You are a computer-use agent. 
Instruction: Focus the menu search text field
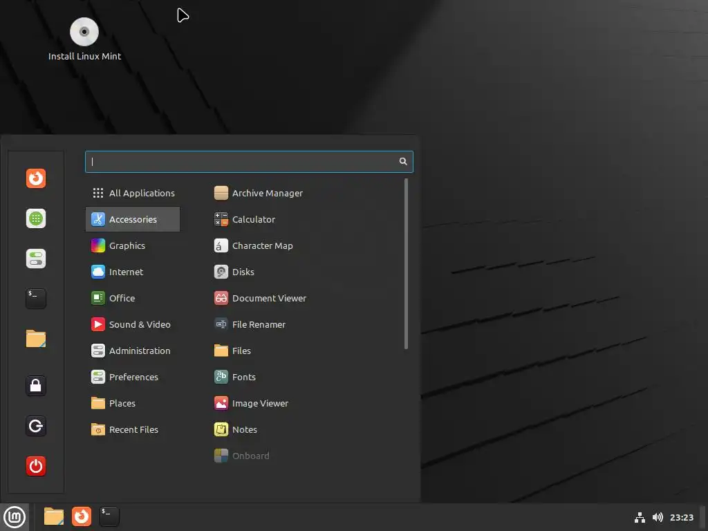tap(249, 162)
